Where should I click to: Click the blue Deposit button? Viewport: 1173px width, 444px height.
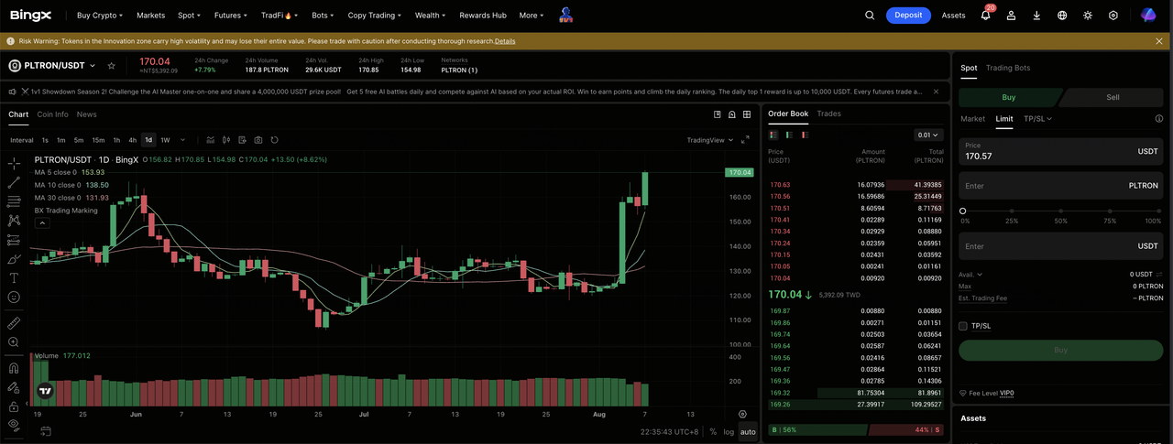(x=908, y=16)
